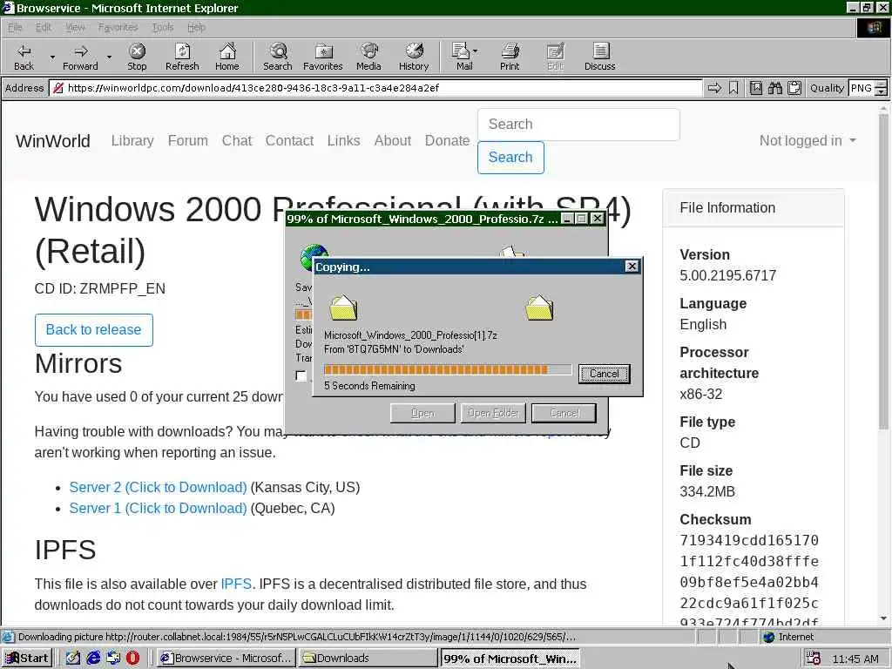Cancel the Copying operation

pos(604,374)
